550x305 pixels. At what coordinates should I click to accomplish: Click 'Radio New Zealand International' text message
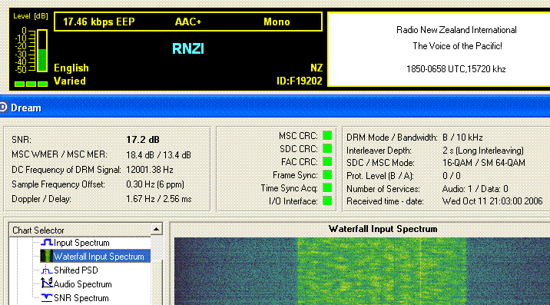pyautogui.click(x=456, y=30)
